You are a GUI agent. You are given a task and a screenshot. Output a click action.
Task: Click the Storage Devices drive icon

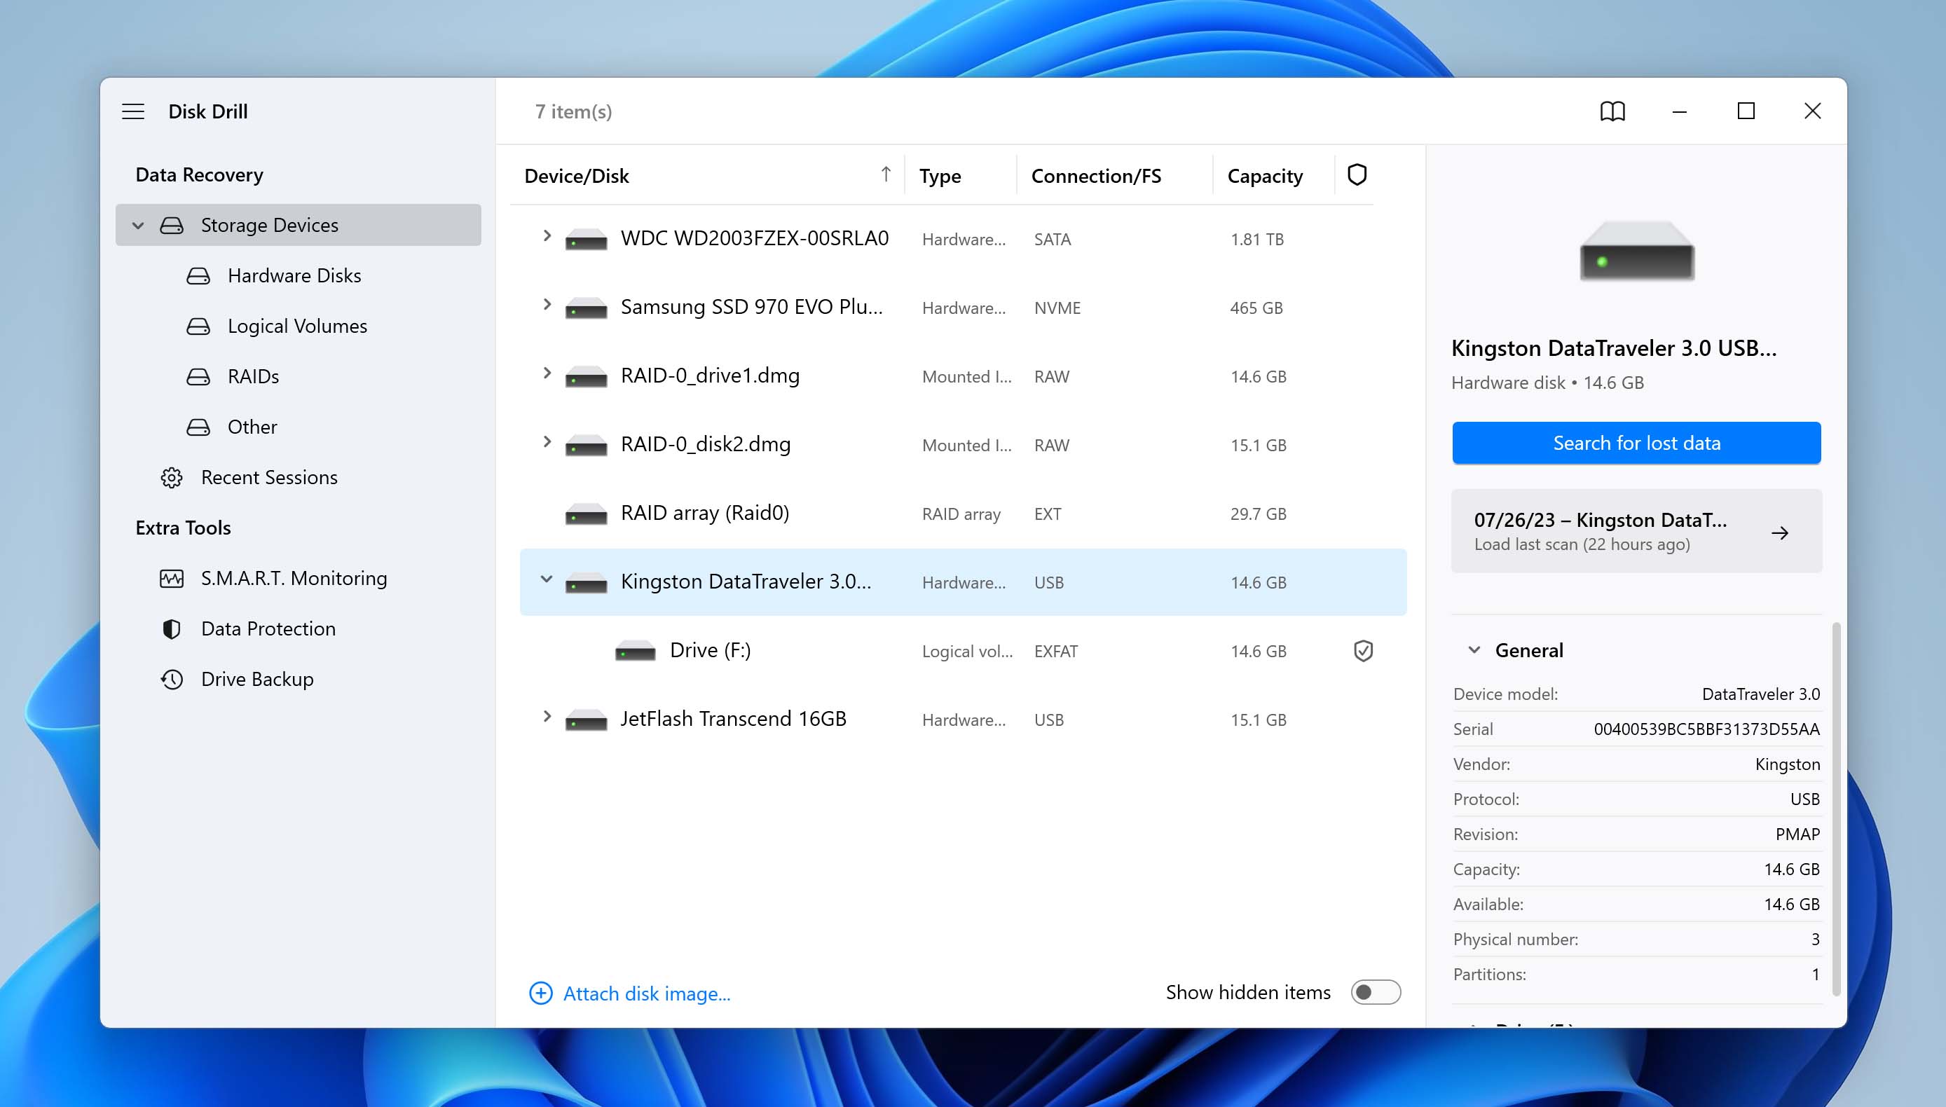pos(172,225)
